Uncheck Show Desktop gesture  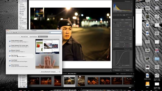tap(10, 66)
